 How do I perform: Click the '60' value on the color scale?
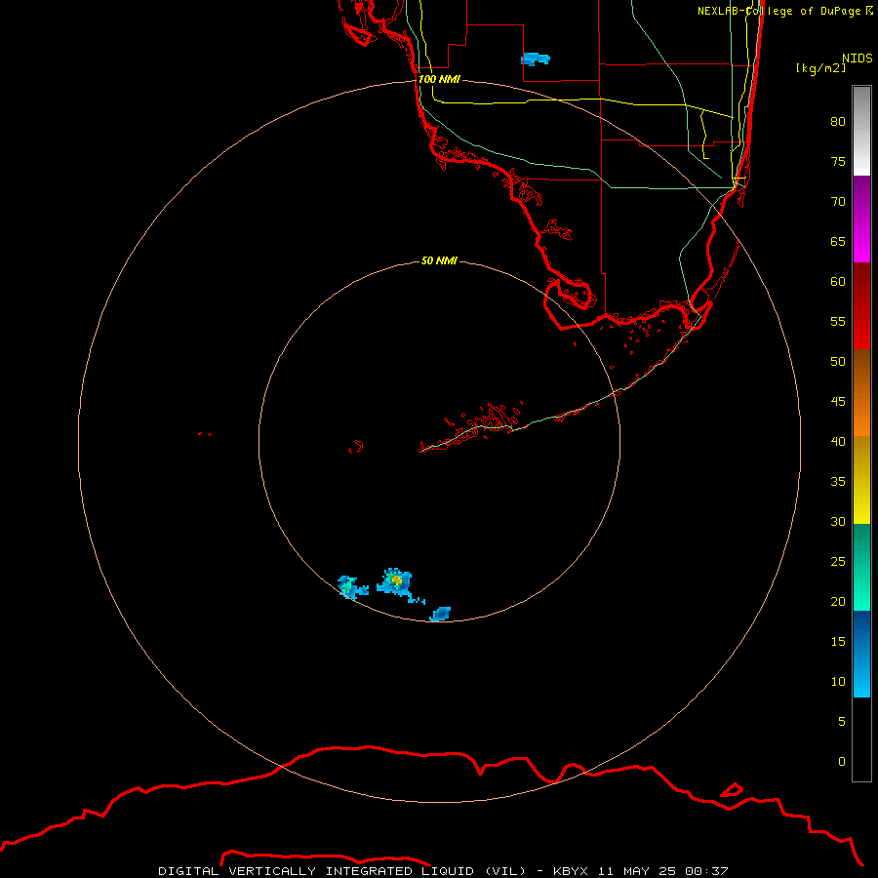(x=838, y=282)
